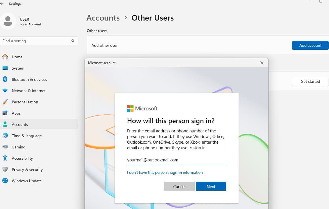Open the Apps icon in sidebar
This screenshot has width=329, height=209.
5,113
